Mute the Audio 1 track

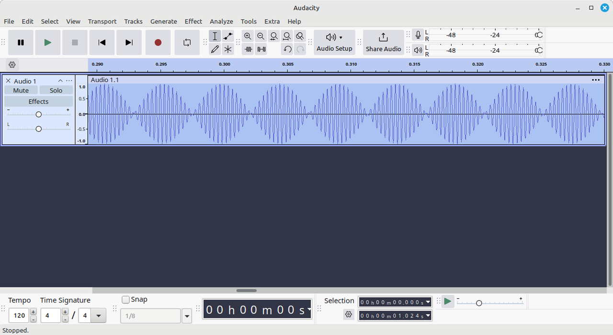21,90
